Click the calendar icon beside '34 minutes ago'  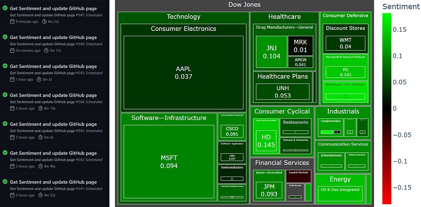tap(12, 51)
